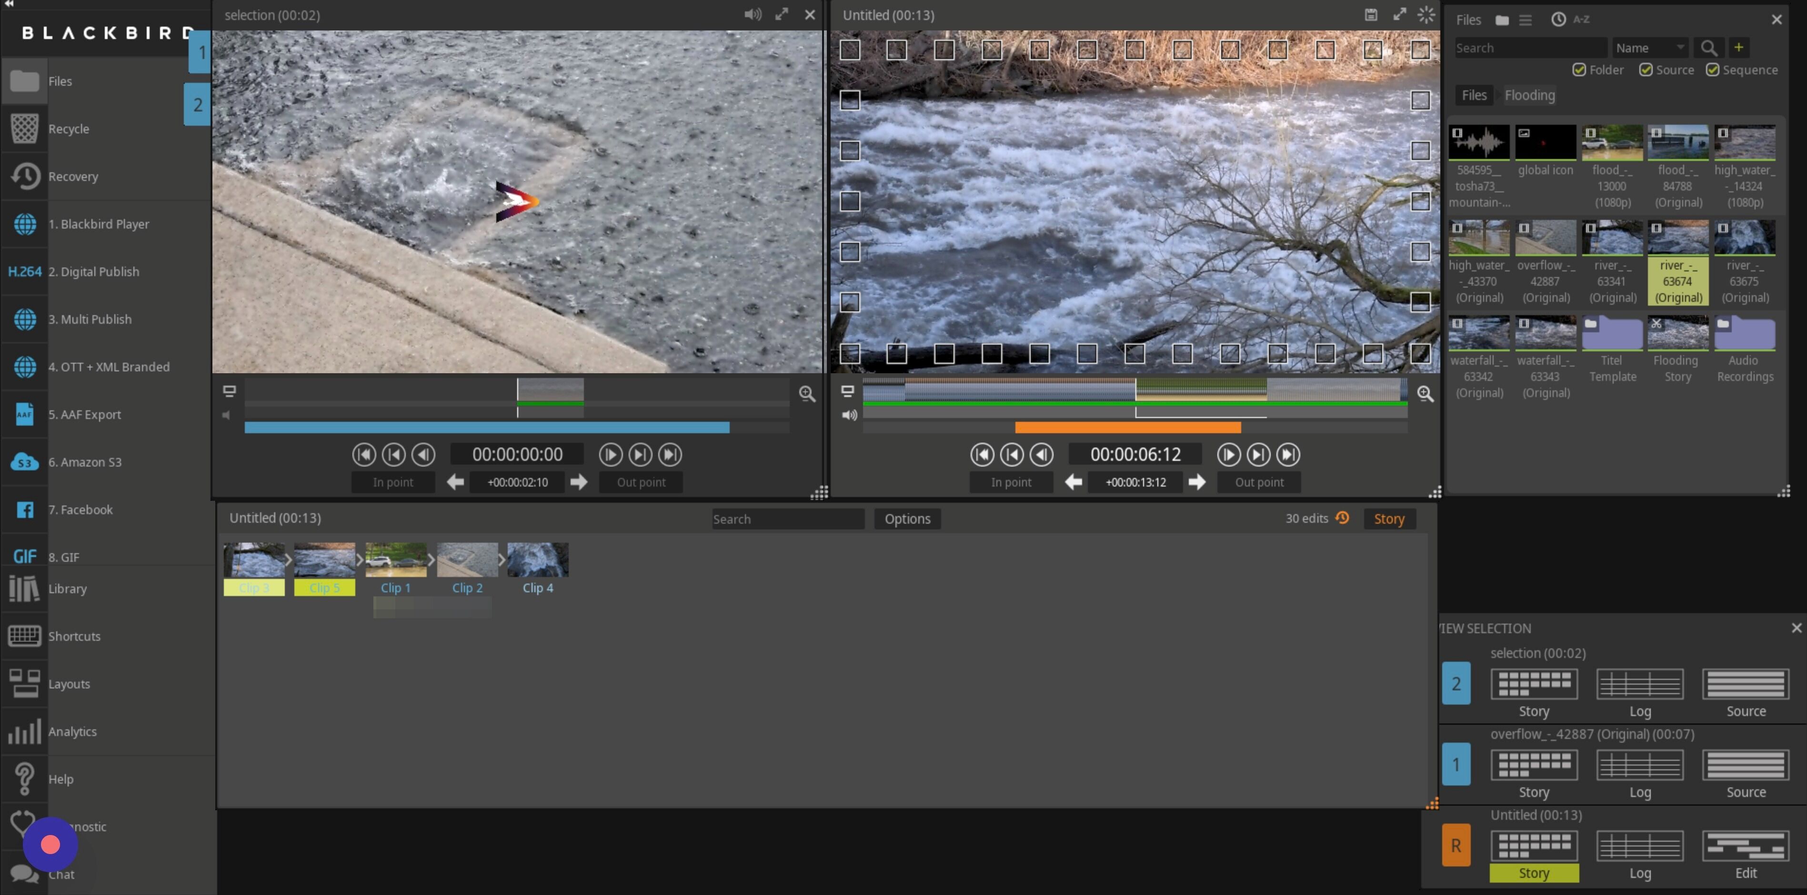Jump to end of Untitled sequence
1807x895 pixels.
(1288, 455)
